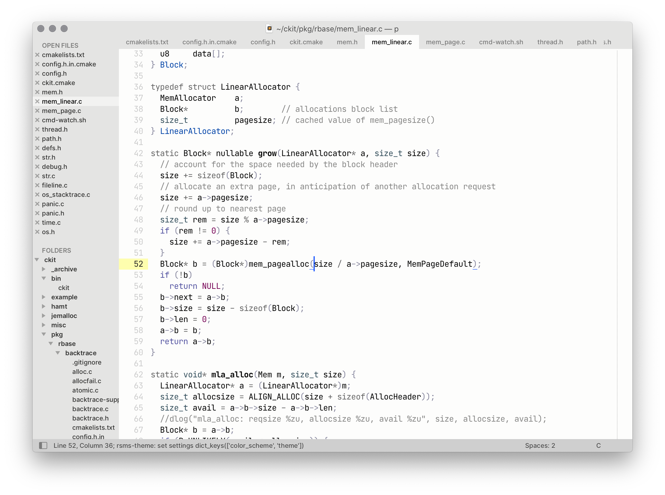
Task: Close os.h from open files
Action: pos(38,231)
